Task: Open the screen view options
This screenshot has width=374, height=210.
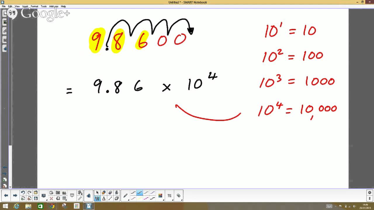Action: pyautogui.click(x=44, y=195)
